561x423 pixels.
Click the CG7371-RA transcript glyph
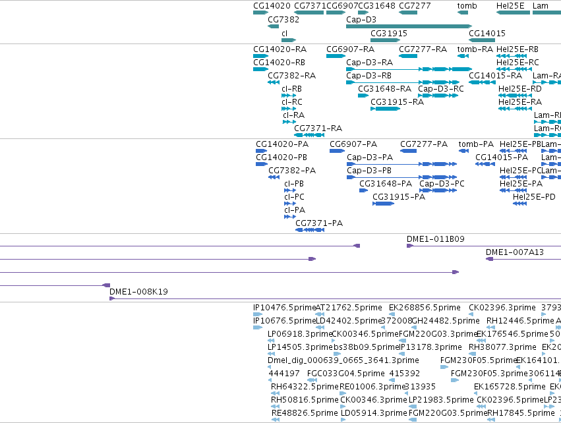[x=309, y=135]
